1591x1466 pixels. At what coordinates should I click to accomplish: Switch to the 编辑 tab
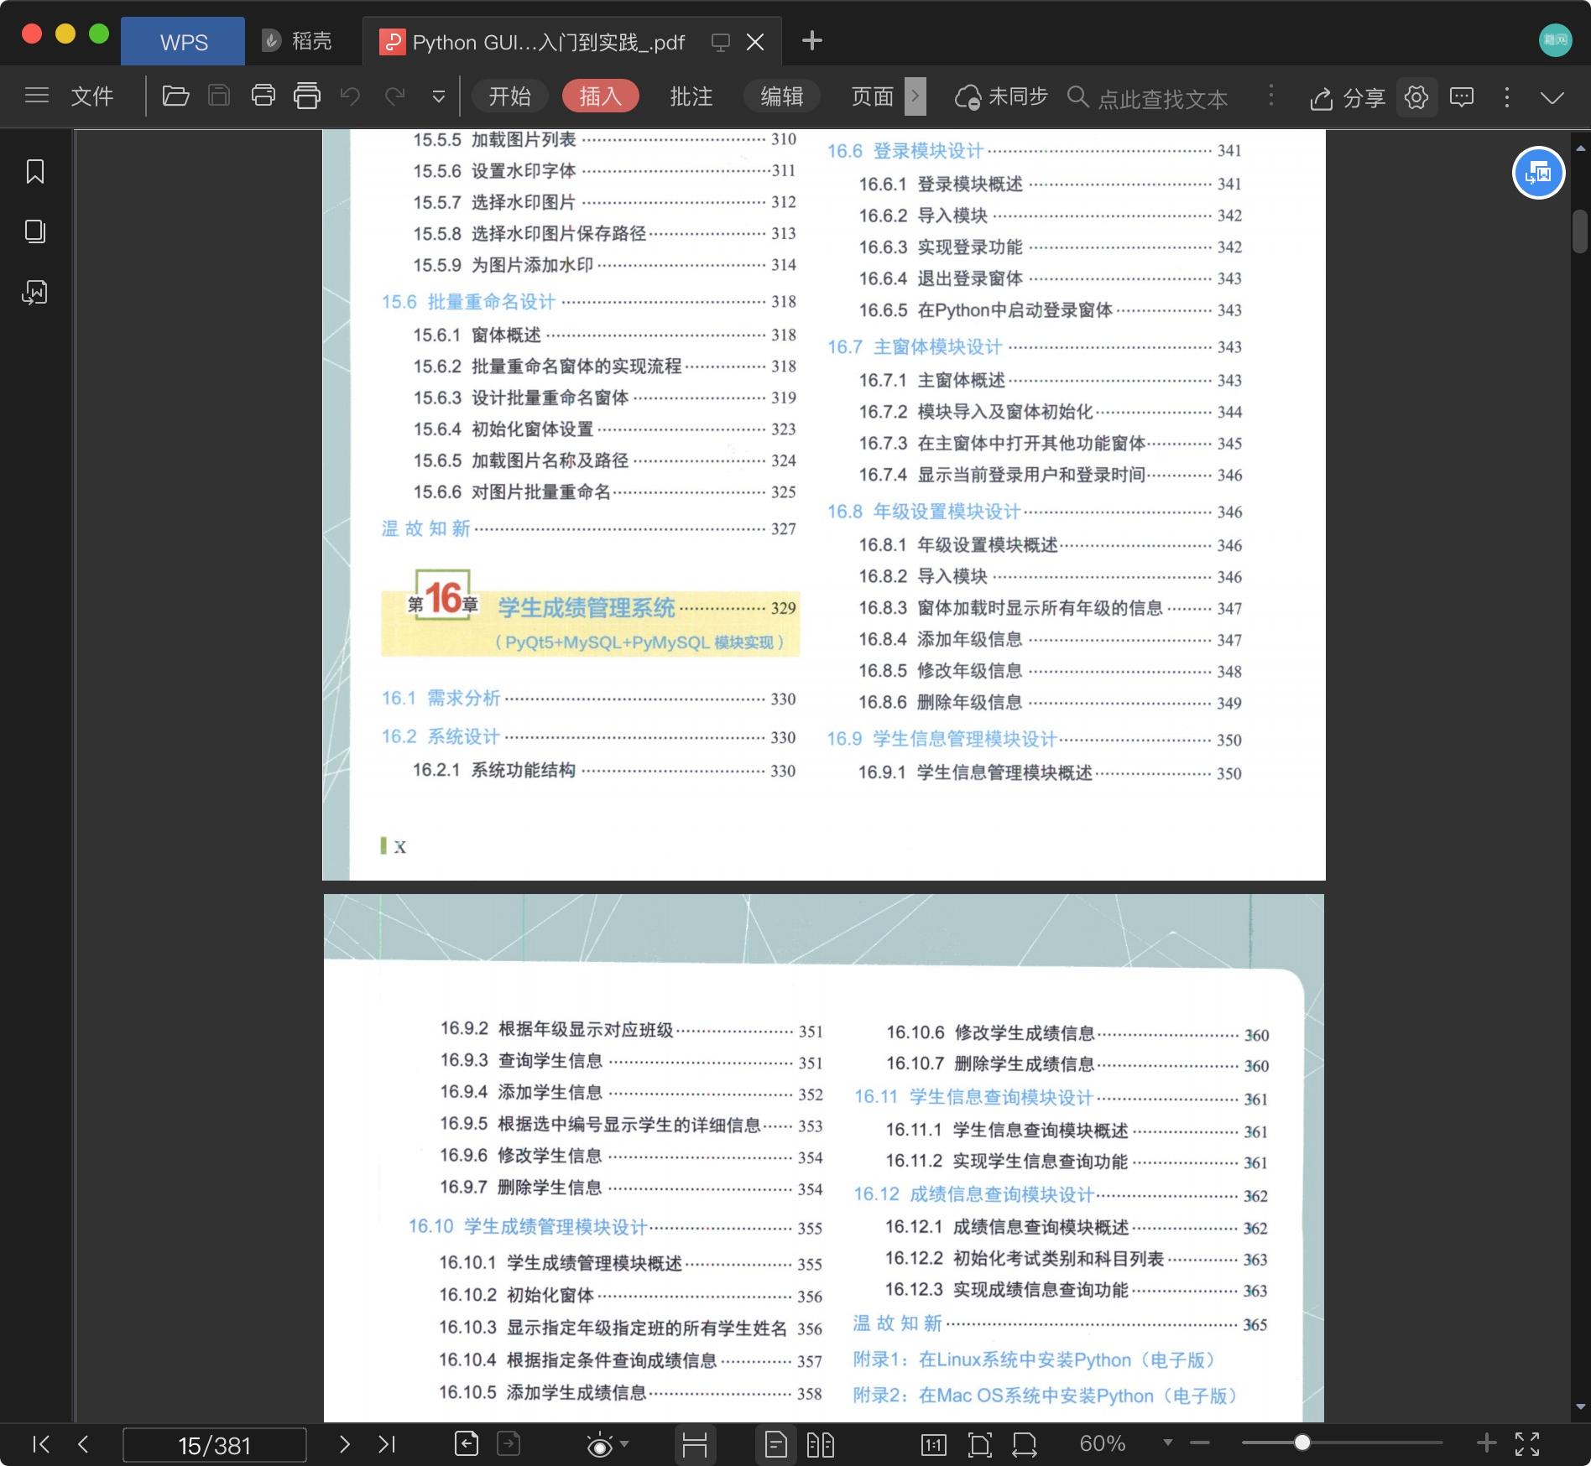pos(782,96)
